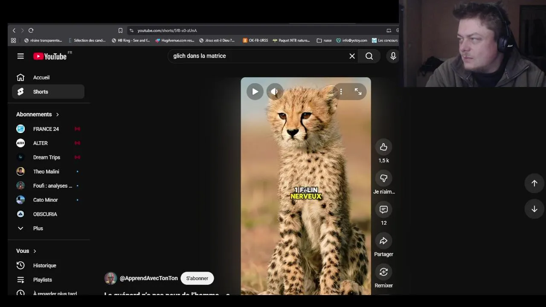Like the short with thumbs up
The image size is (546, 307).
point(383,147)
